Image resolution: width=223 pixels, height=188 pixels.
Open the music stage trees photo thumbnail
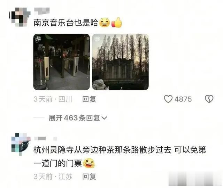coord(120,62)
